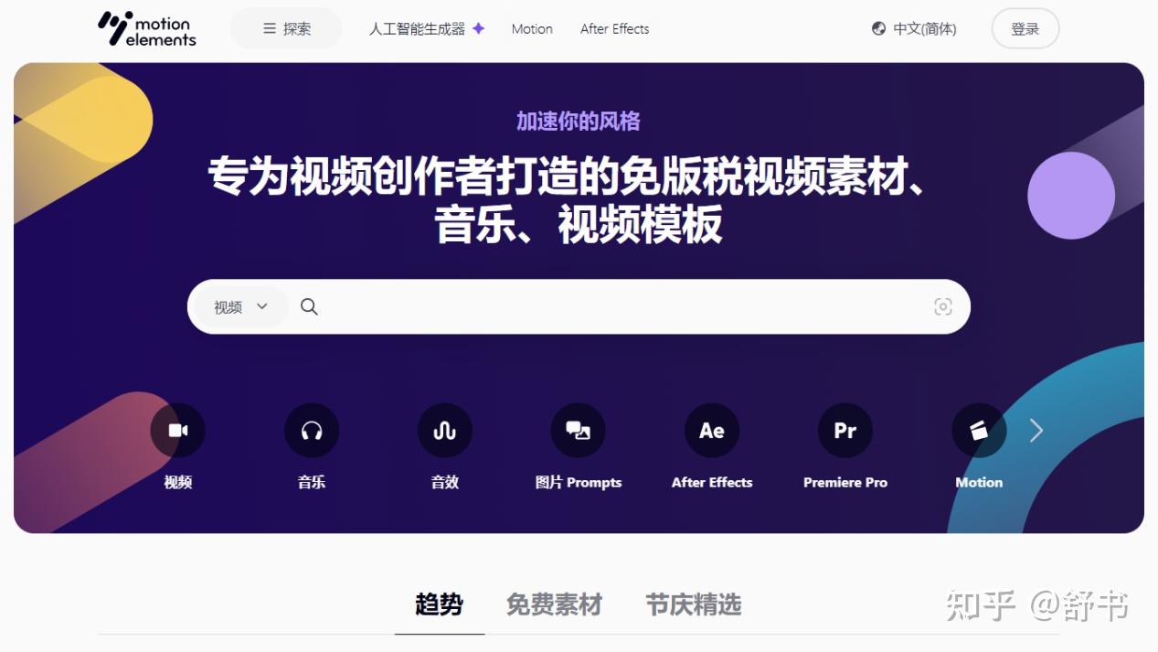Open the Motion clapper category icon
1158x652 pixels.
979,431
